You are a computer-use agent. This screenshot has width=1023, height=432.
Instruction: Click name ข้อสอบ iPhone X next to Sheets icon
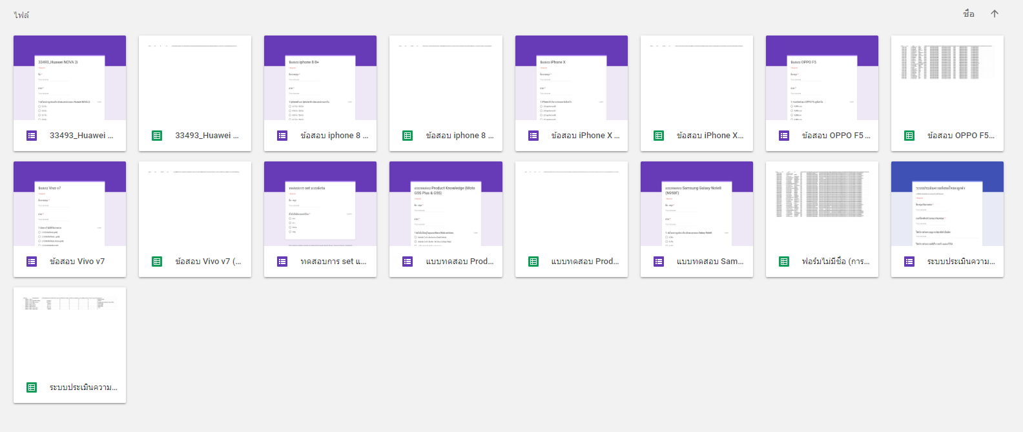(710, 136)
